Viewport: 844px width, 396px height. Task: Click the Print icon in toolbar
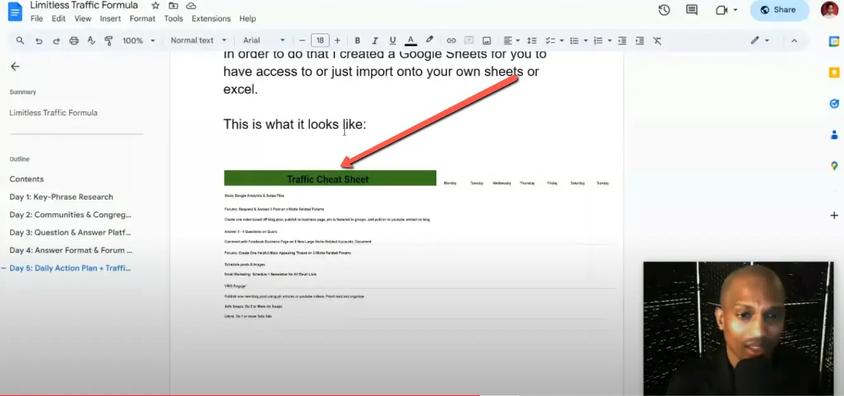point(74,41)
